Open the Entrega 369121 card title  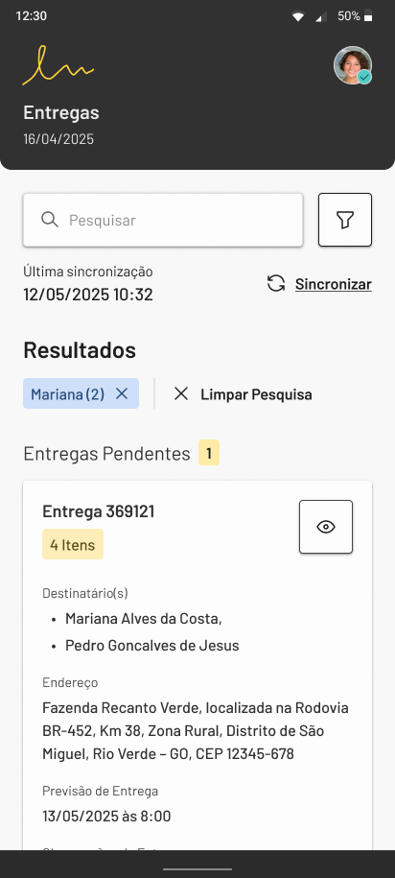[99, 511]
